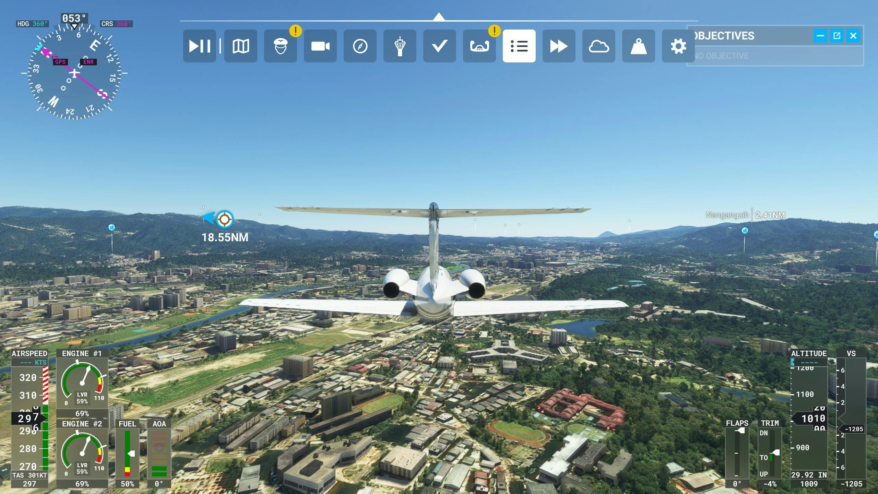Open the toolbar settings gear
This screenshot has width=878, height=494.
click(678, 46)
